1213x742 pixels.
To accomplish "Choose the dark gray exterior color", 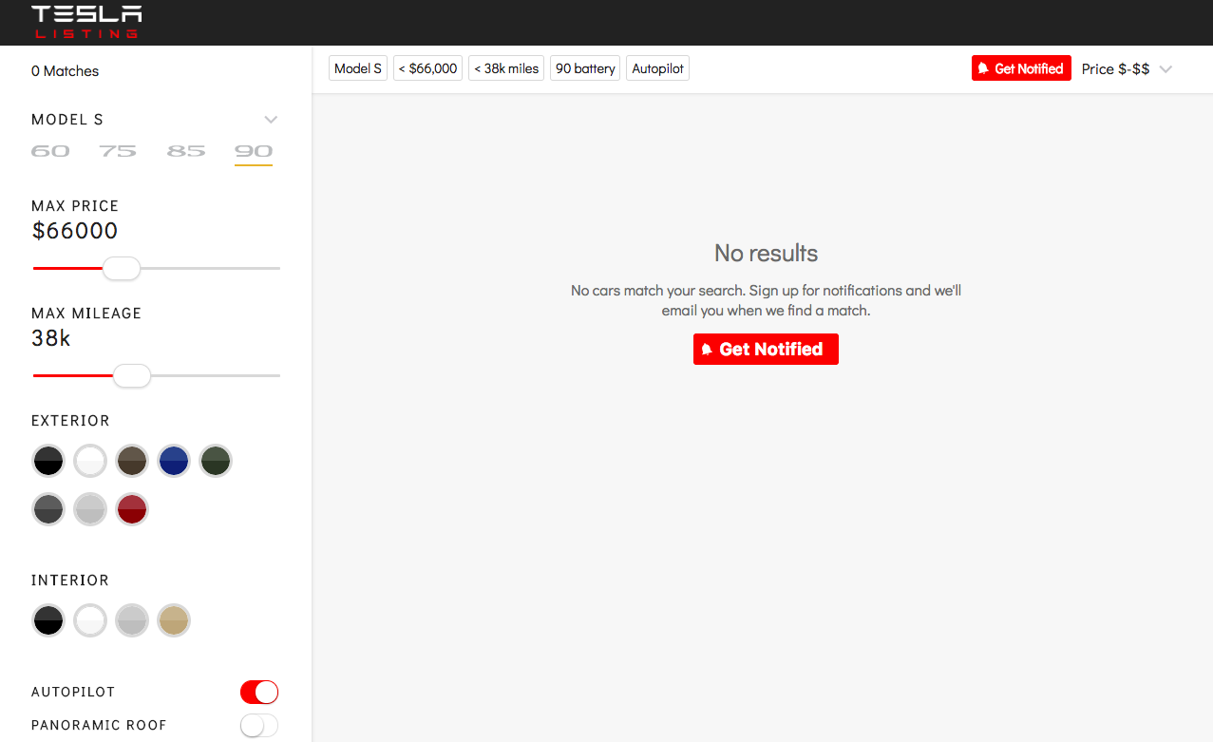I will point(48,508).
